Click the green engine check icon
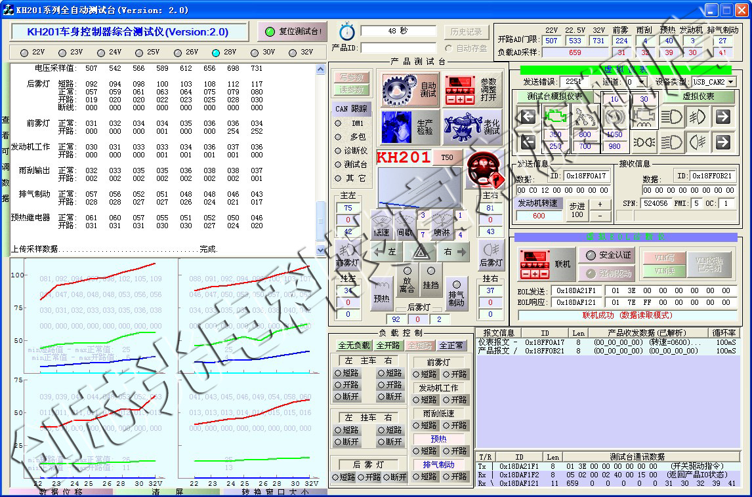Viewport: 752px width, 497px height. click(555, 117)
